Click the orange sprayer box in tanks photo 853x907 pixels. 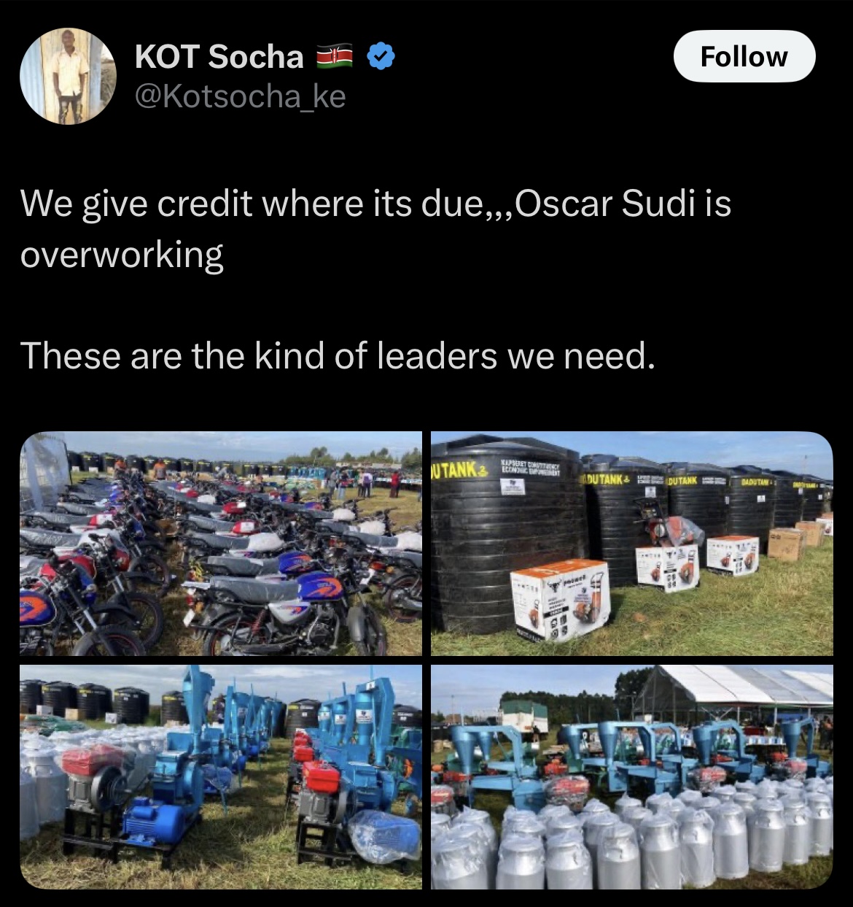tap(560, 599)
